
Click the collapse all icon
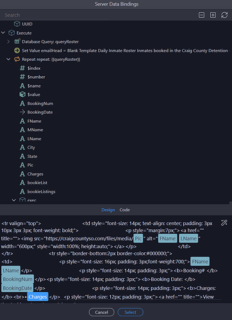[201, 15]
